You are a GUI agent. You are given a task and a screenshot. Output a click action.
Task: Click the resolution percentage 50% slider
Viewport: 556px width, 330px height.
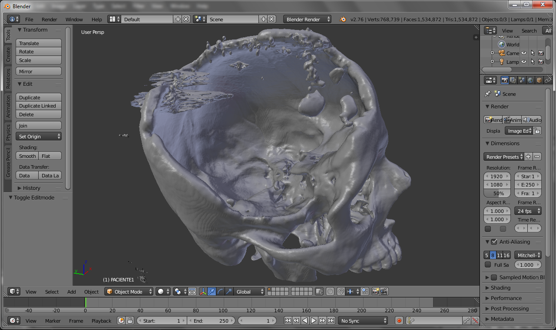tap(497, 193)
